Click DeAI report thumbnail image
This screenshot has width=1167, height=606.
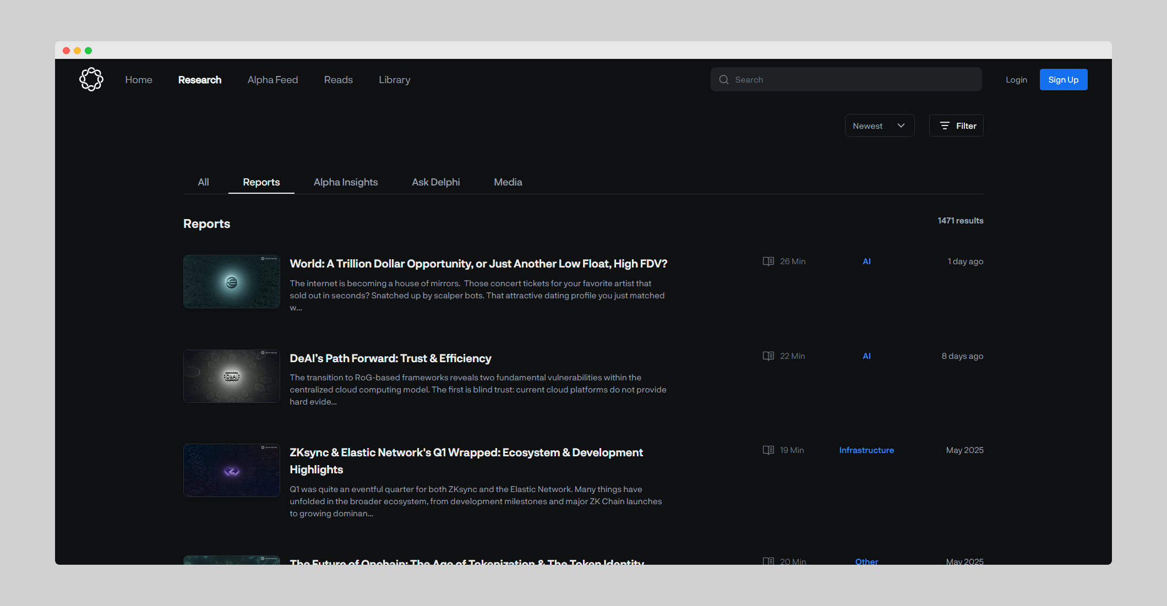pyautogui.click(x=232, y=376)
